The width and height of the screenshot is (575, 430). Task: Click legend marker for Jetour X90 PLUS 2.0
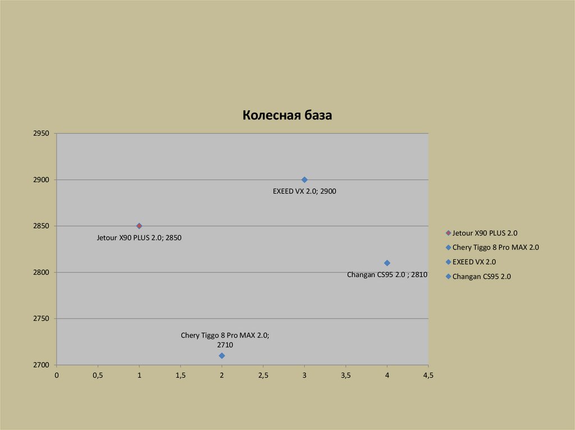click(x=448, y=233)
